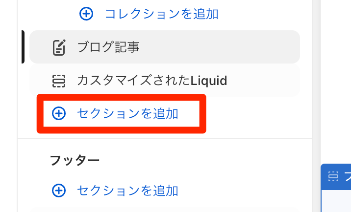
Task: Click the plus icon beside コレクションを追加
Action: (86, 14)
